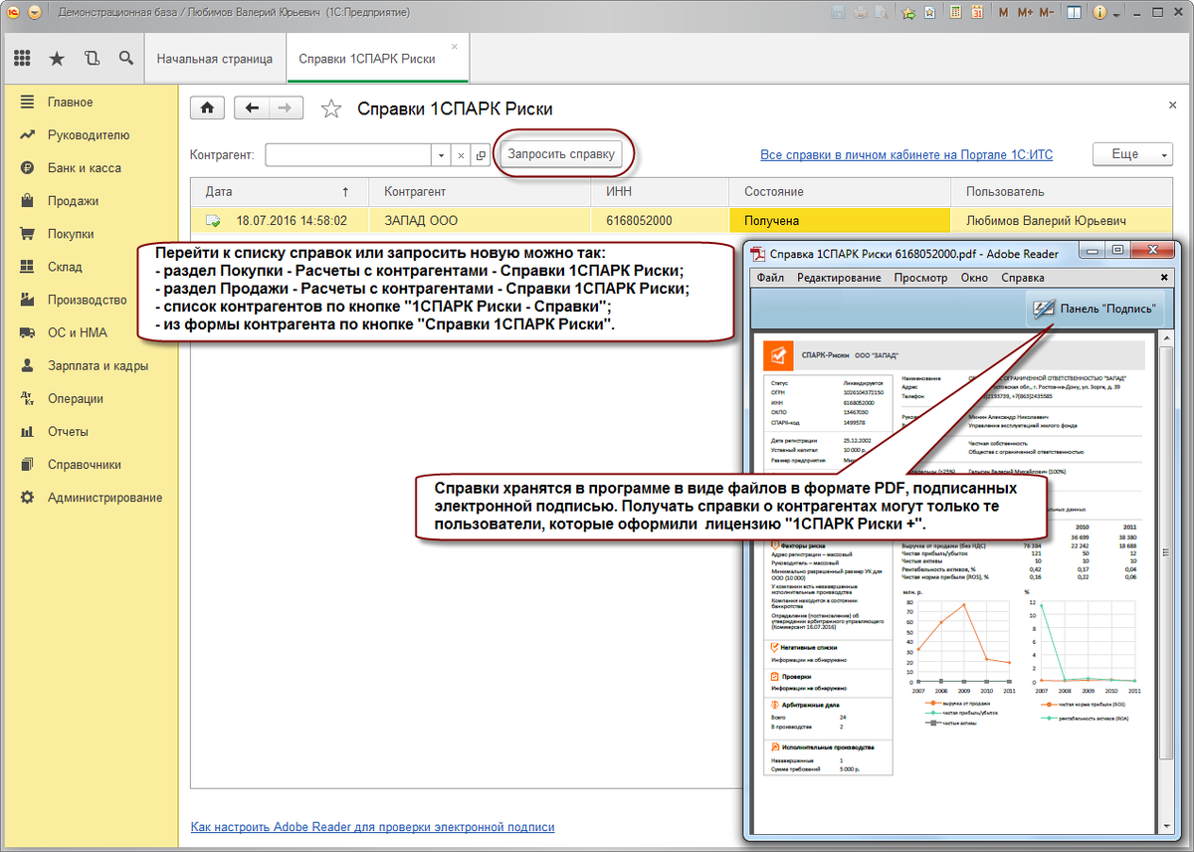The image size is (1194, 852).
Task: Add Справки 1СПАРК Риски to favorites star
Action: point(331,109)
